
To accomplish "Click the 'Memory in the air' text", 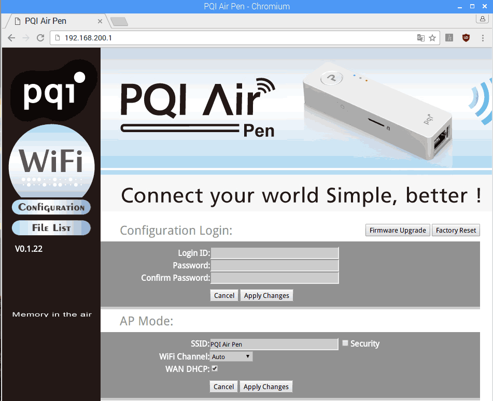I will click(52, 314).
